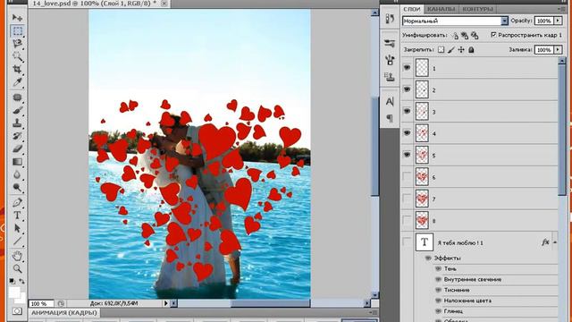This screenshot has height=322, width=572.
Task: Select the Eraser tool
Action: [17, 148]
